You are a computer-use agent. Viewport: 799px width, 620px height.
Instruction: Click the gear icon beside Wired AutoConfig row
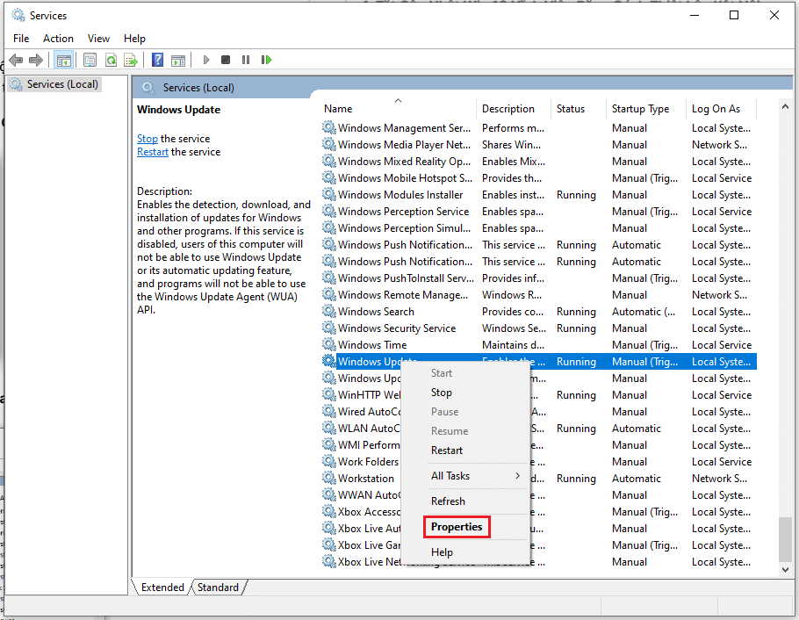tap(329, 412)
